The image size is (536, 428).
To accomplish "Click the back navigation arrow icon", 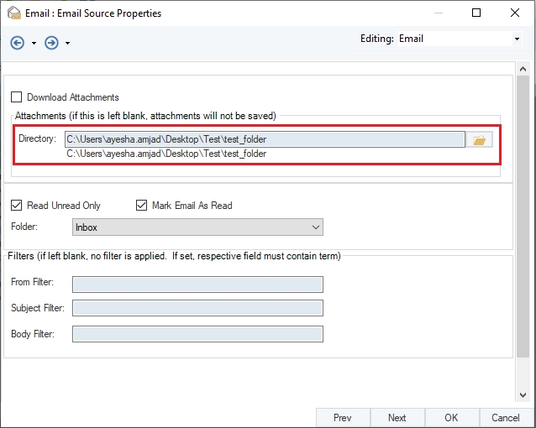I will [x=18, y=43].
